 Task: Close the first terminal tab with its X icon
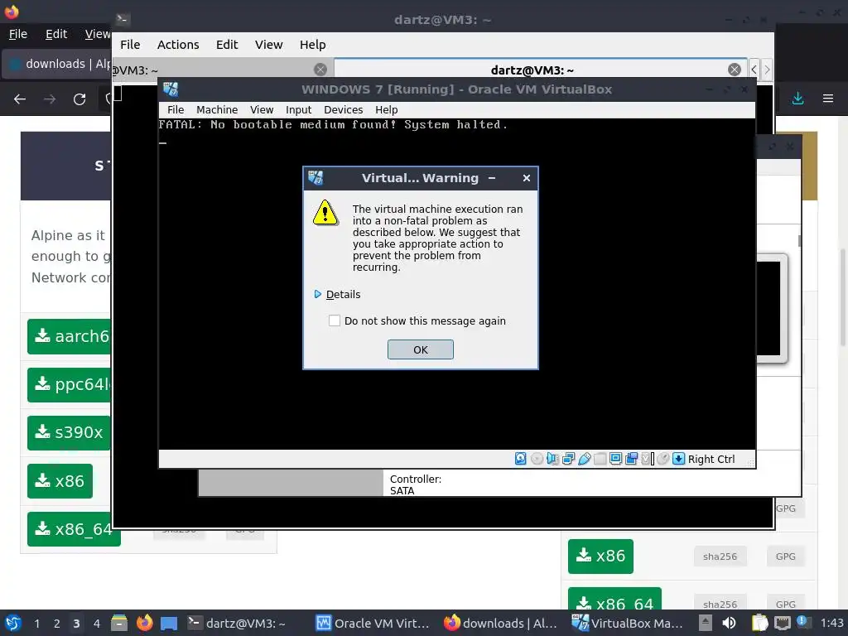pos(320,70)
